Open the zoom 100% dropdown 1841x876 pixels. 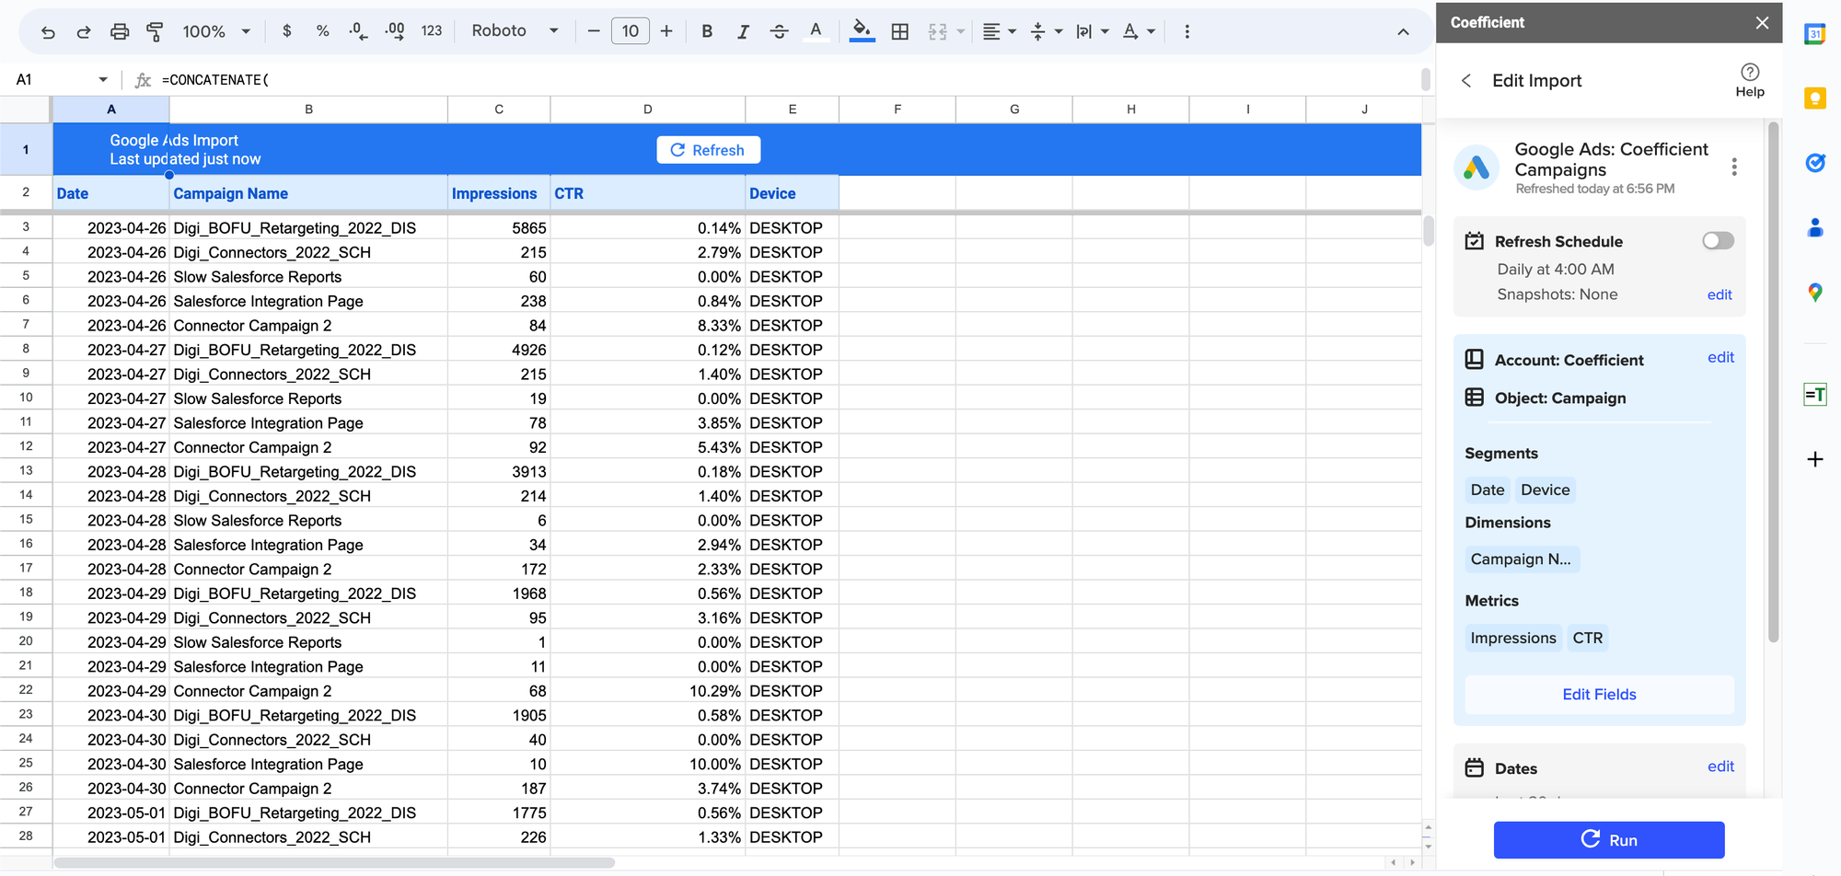coord(216,31)
